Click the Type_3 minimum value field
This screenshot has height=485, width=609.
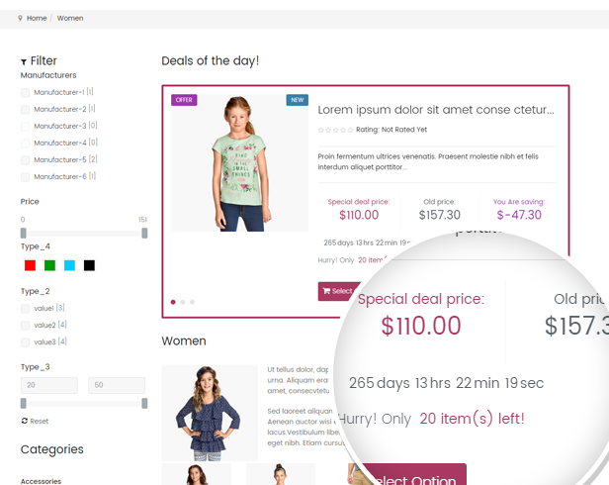(49, 385)
